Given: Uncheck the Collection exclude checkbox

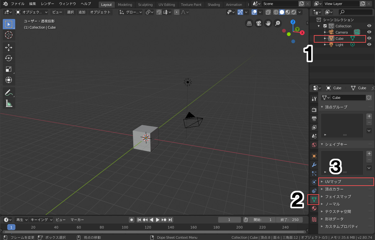Looking at the screenshot, I should pos(325,26).
